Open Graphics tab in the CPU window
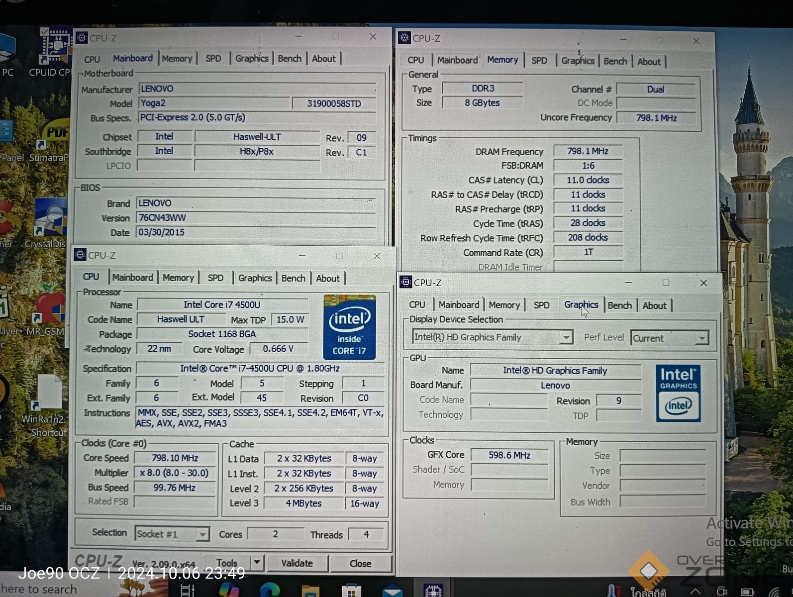 [x=255, y=278]
